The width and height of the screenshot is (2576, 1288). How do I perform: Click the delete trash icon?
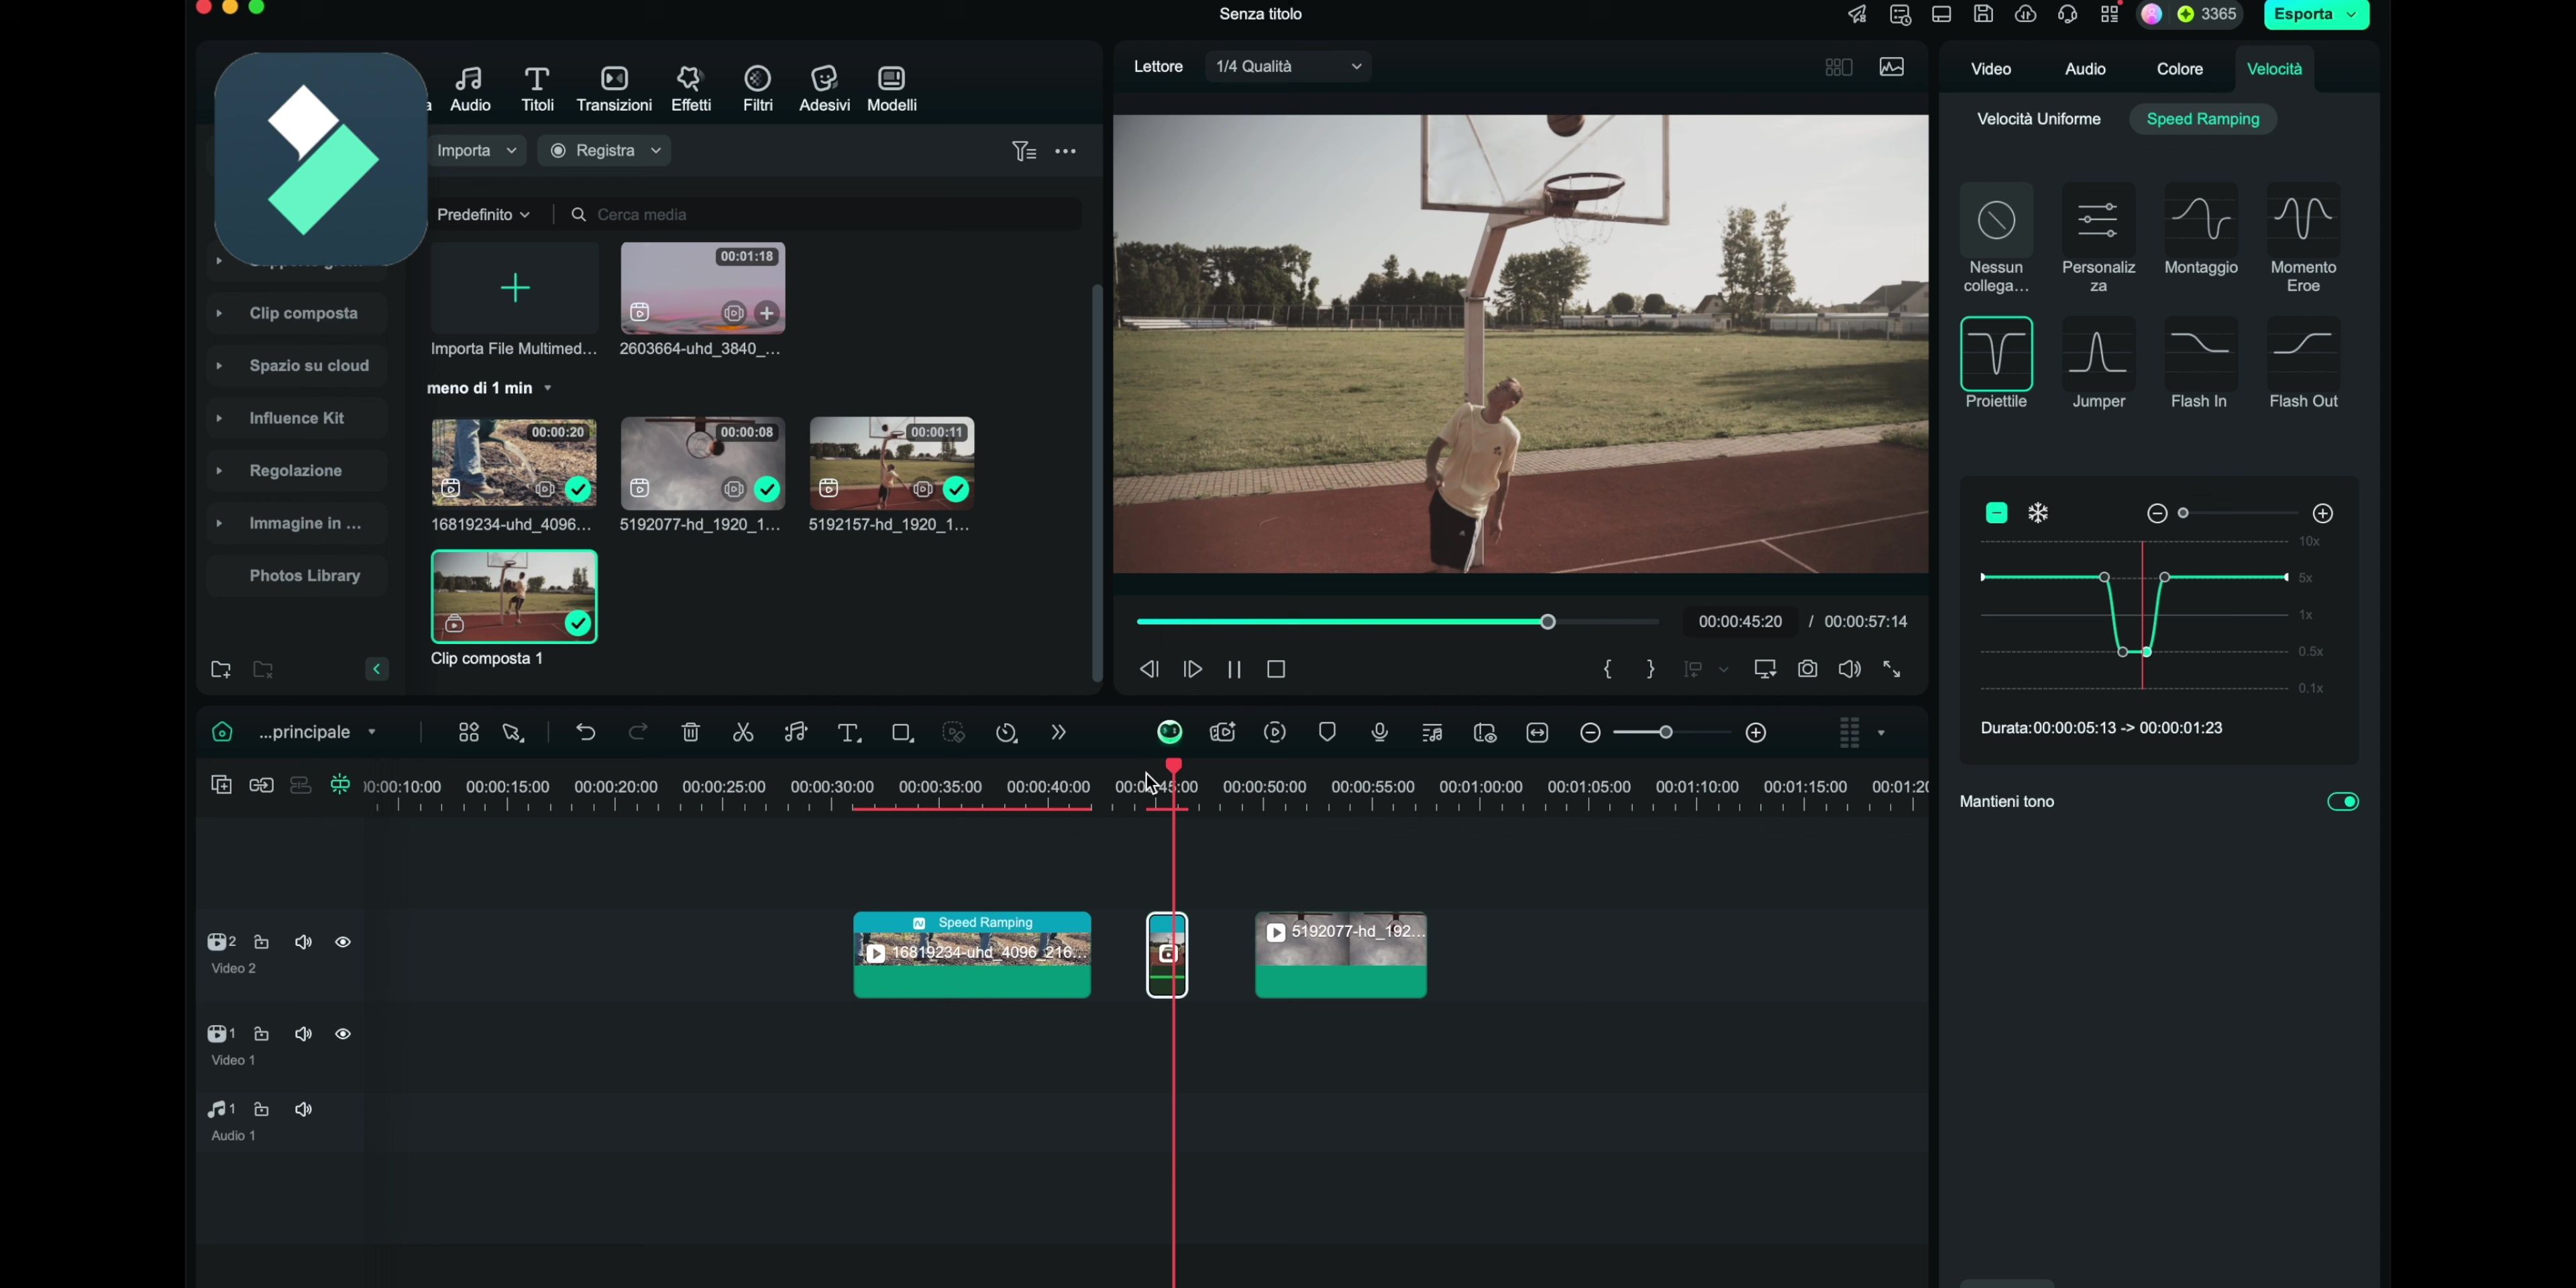(x=690, y=732)
